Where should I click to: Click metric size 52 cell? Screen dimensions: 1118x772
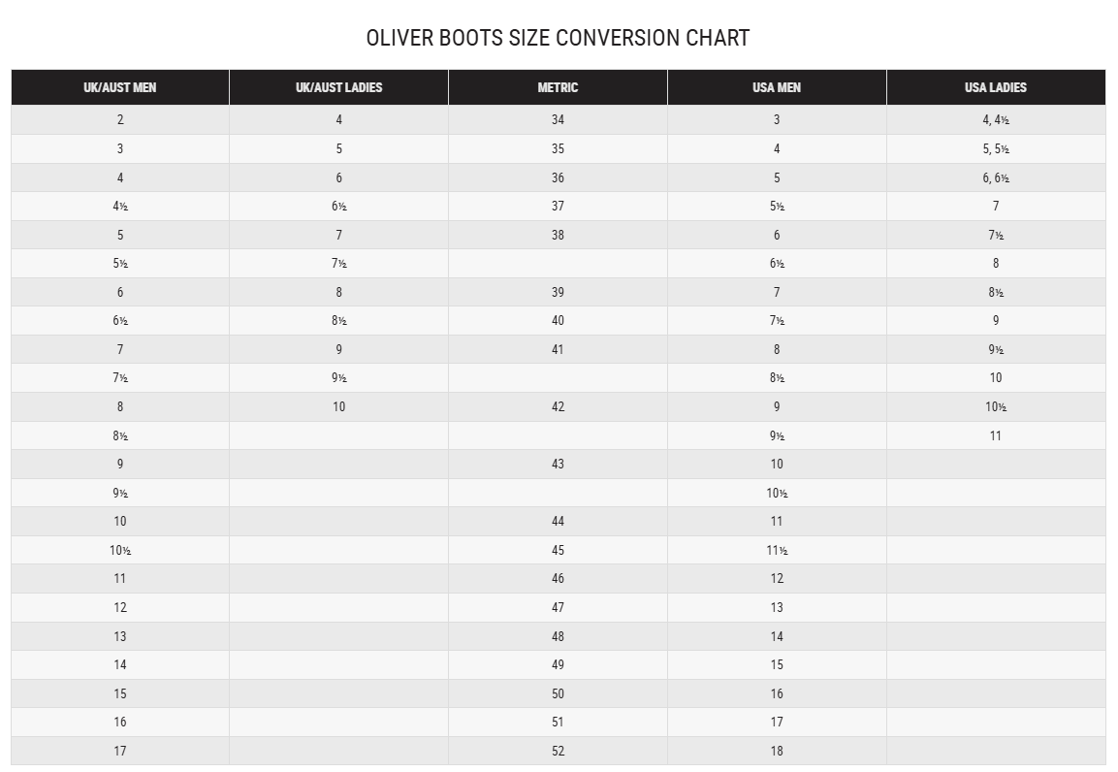(558, 751)
